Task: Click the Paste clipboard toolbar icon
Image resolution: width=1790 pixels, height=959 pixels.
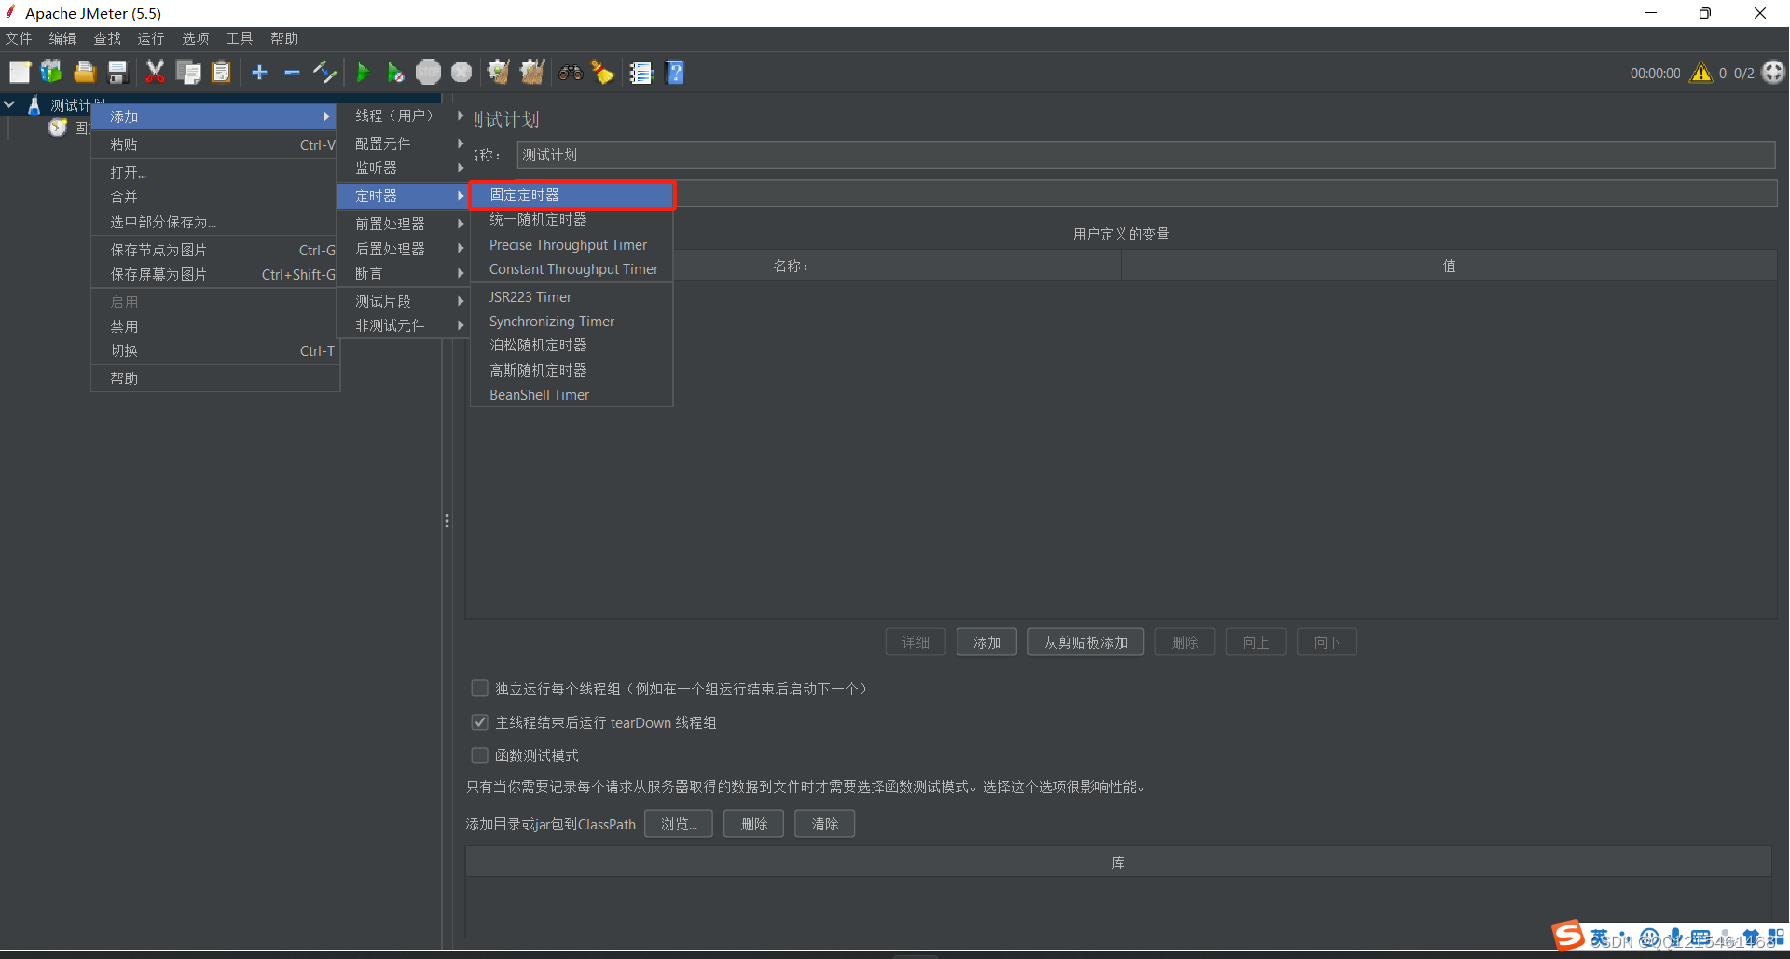Action: pyautogui.click(x=221, y=72)
